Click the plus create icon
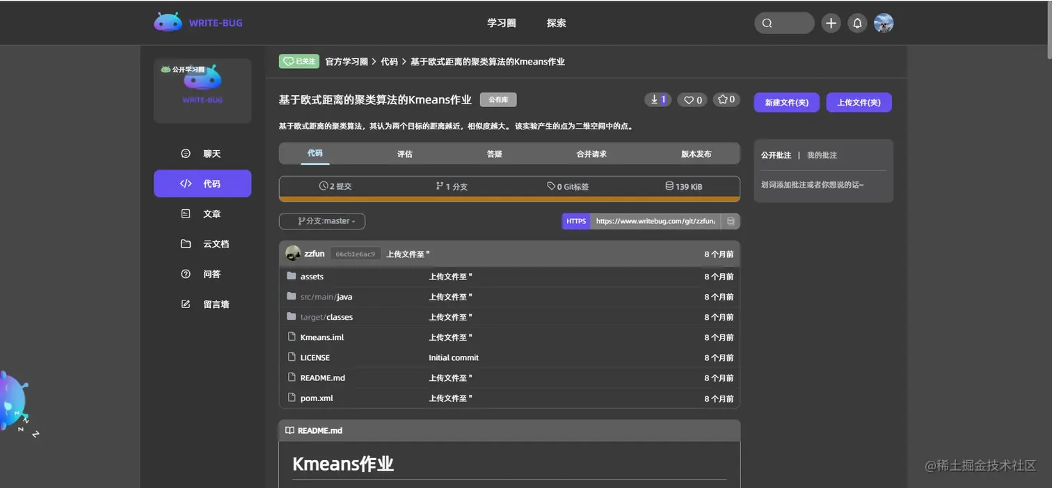 [x=831, y=23]
